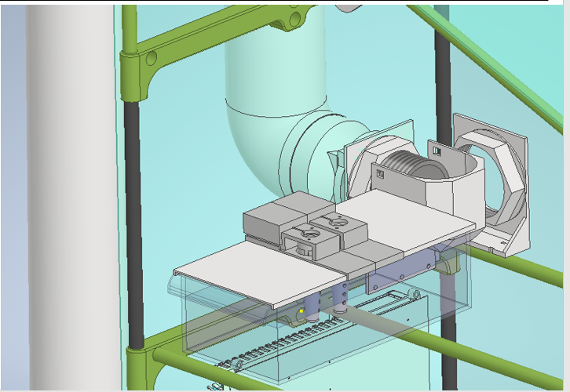570x392 pixels.
Task: Select the plain gray block at rear left
Action: pos(272,217)
